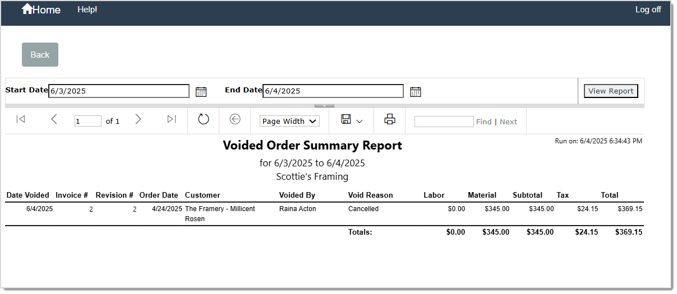677x294 pixels.
Task: Click the Revision # column header
Action: click(x=114, y=195)
